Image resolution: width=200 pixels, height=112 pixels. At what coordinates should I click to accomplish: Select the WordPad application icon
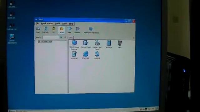[74, 55]
